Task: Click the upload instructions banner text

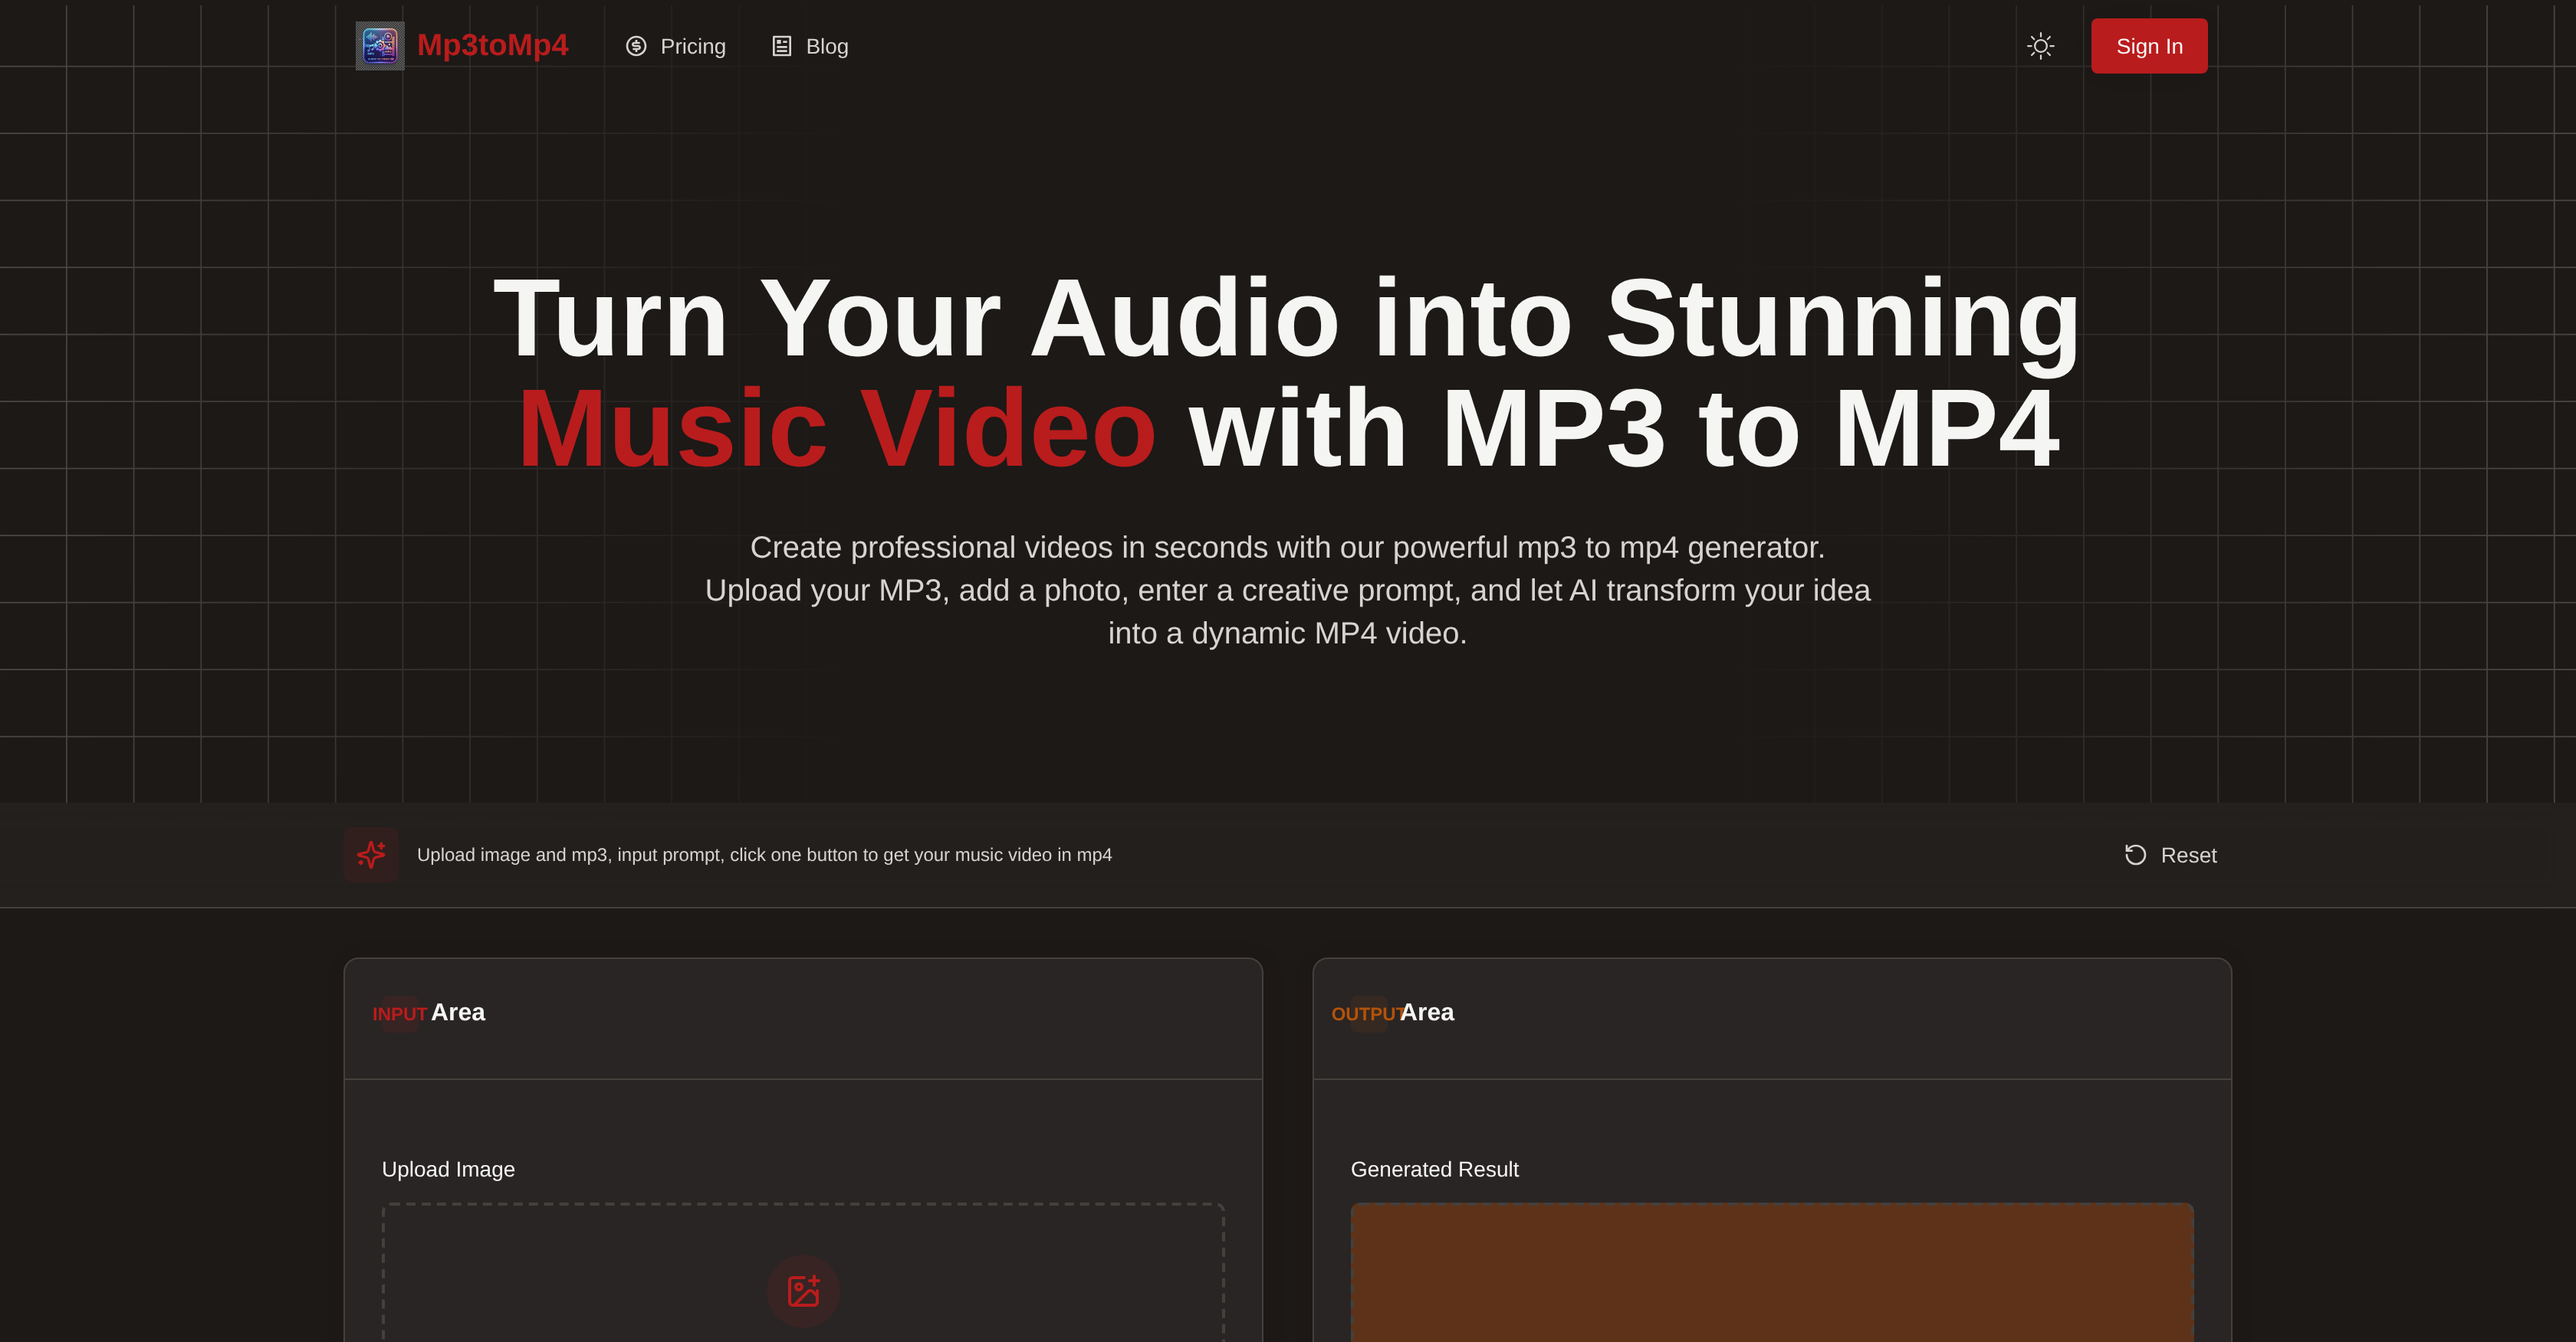Action: click(x=764, y=854)
